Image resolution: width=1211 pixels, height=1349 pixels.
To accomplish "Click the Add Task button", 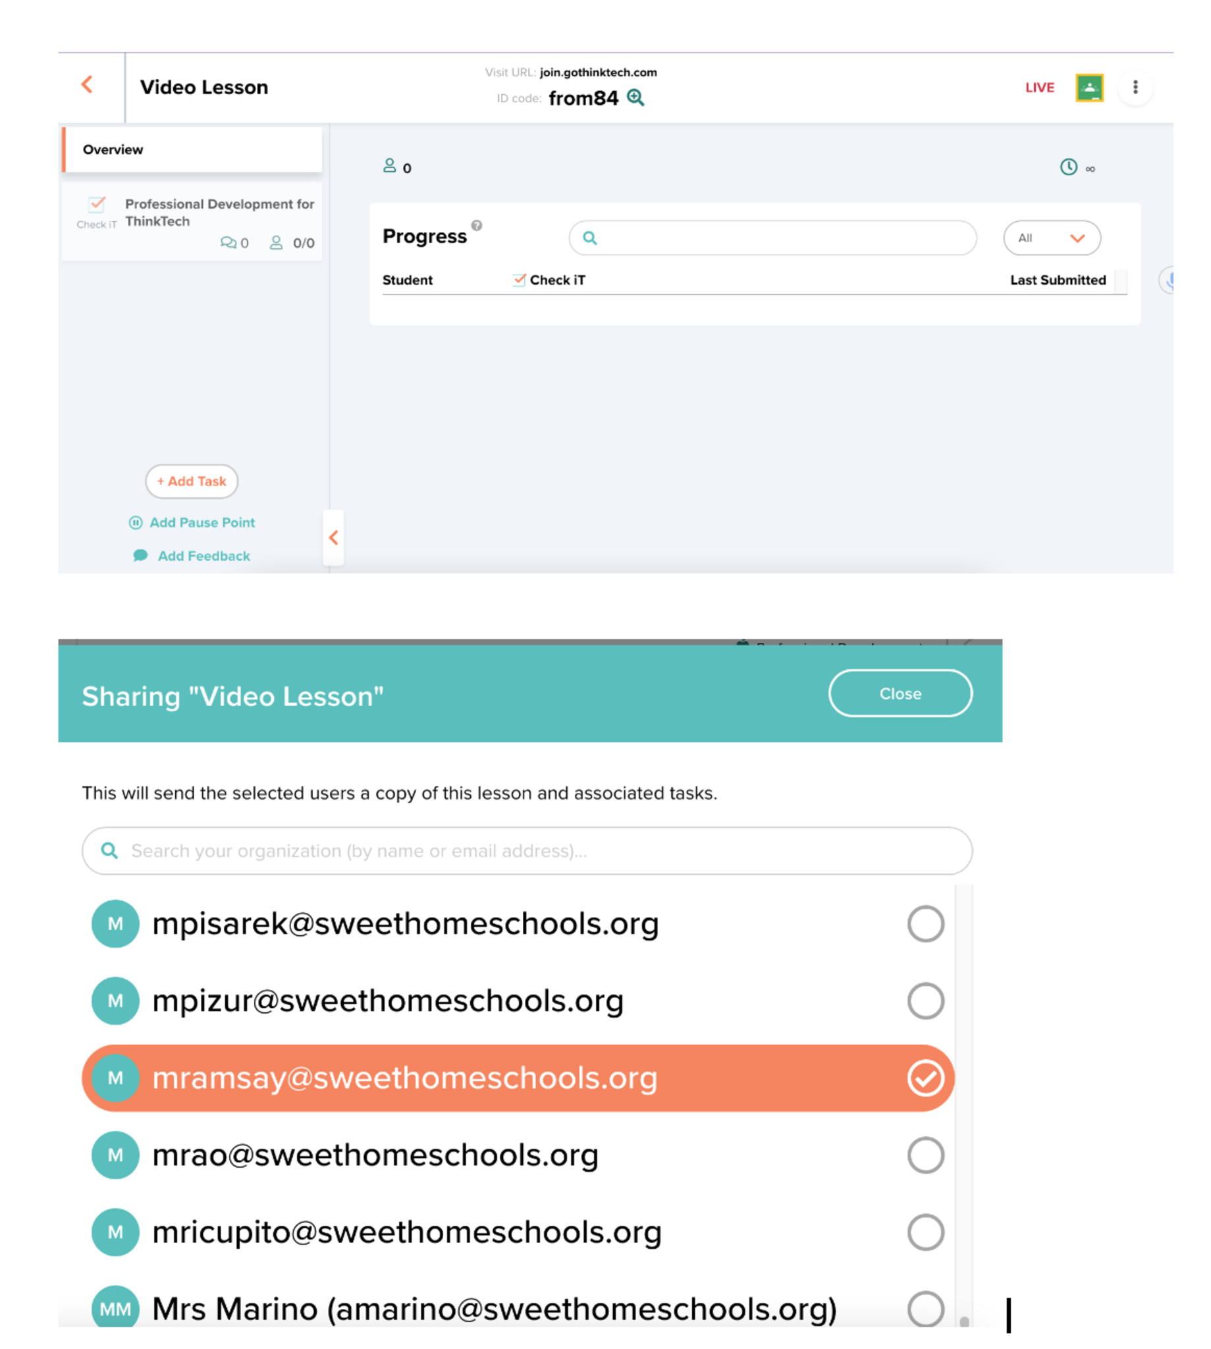I will coord(192,480).
